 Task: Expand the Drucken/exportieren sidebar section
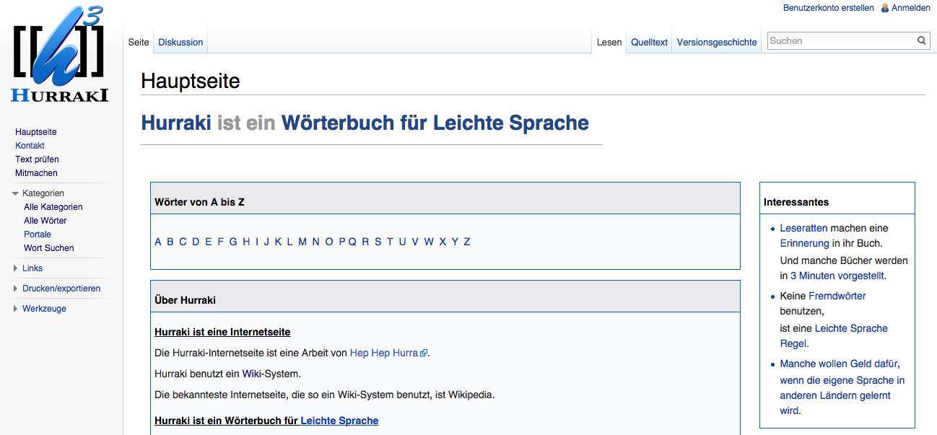pos(15,289)
